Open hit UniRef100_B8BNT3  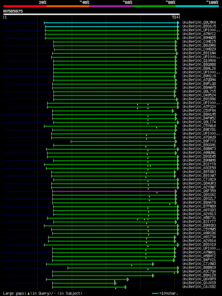click(x=199, y=149)
